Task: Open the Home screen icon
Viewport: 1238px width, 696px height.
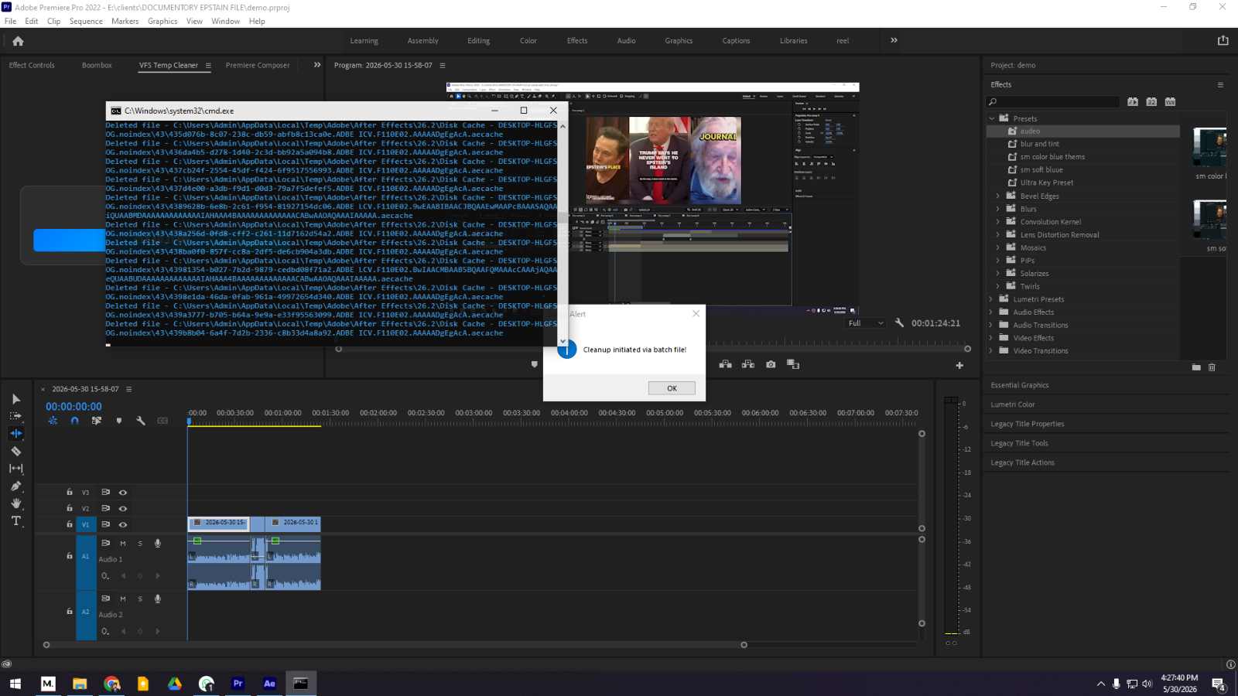Action: pos(18,41)
